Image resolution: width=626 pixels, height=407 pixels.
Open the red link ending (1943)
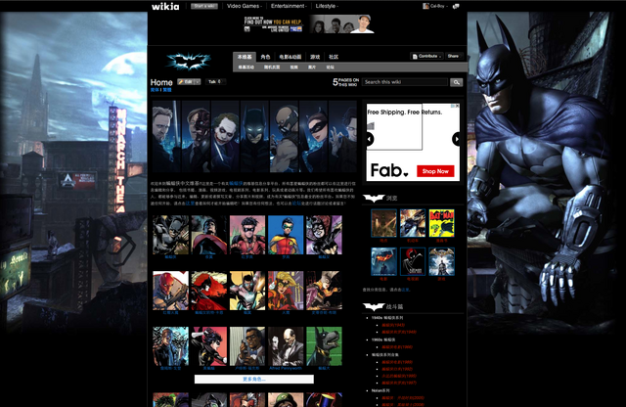tap(393, 325)
